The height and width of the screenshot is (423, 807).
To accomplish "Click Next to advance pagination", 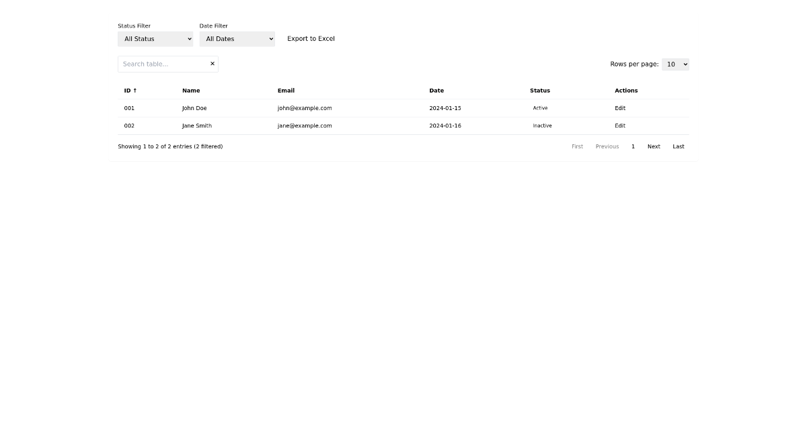I will tap(653, 146).
